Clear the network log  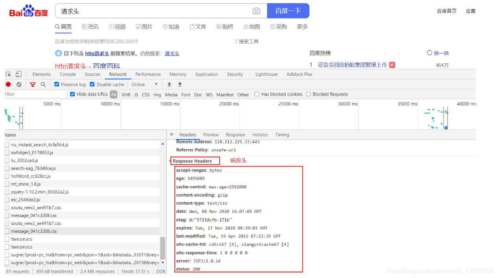pos(19,85)
